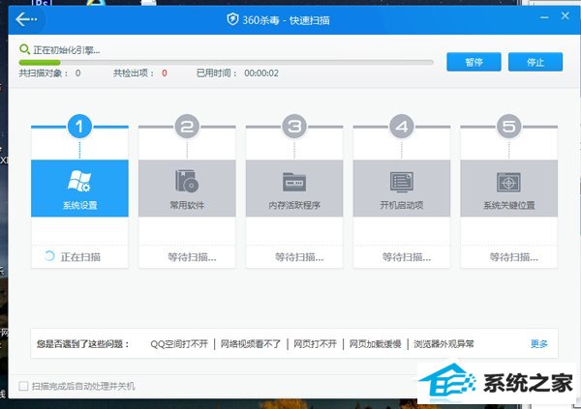The width and height of the screenshot is (581, 409).
Task: Click the 常用软件 software box icon
Action: (x=187, y=182)
